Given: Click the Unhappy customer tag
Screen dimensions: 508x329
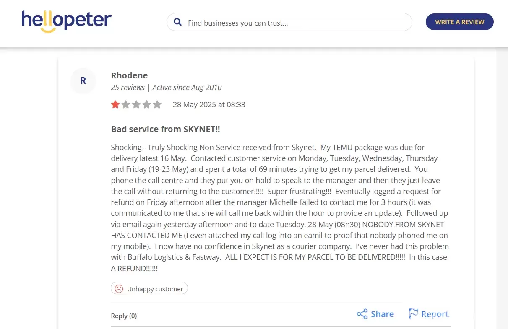Looking at the screenshot, I should point(149,288).
